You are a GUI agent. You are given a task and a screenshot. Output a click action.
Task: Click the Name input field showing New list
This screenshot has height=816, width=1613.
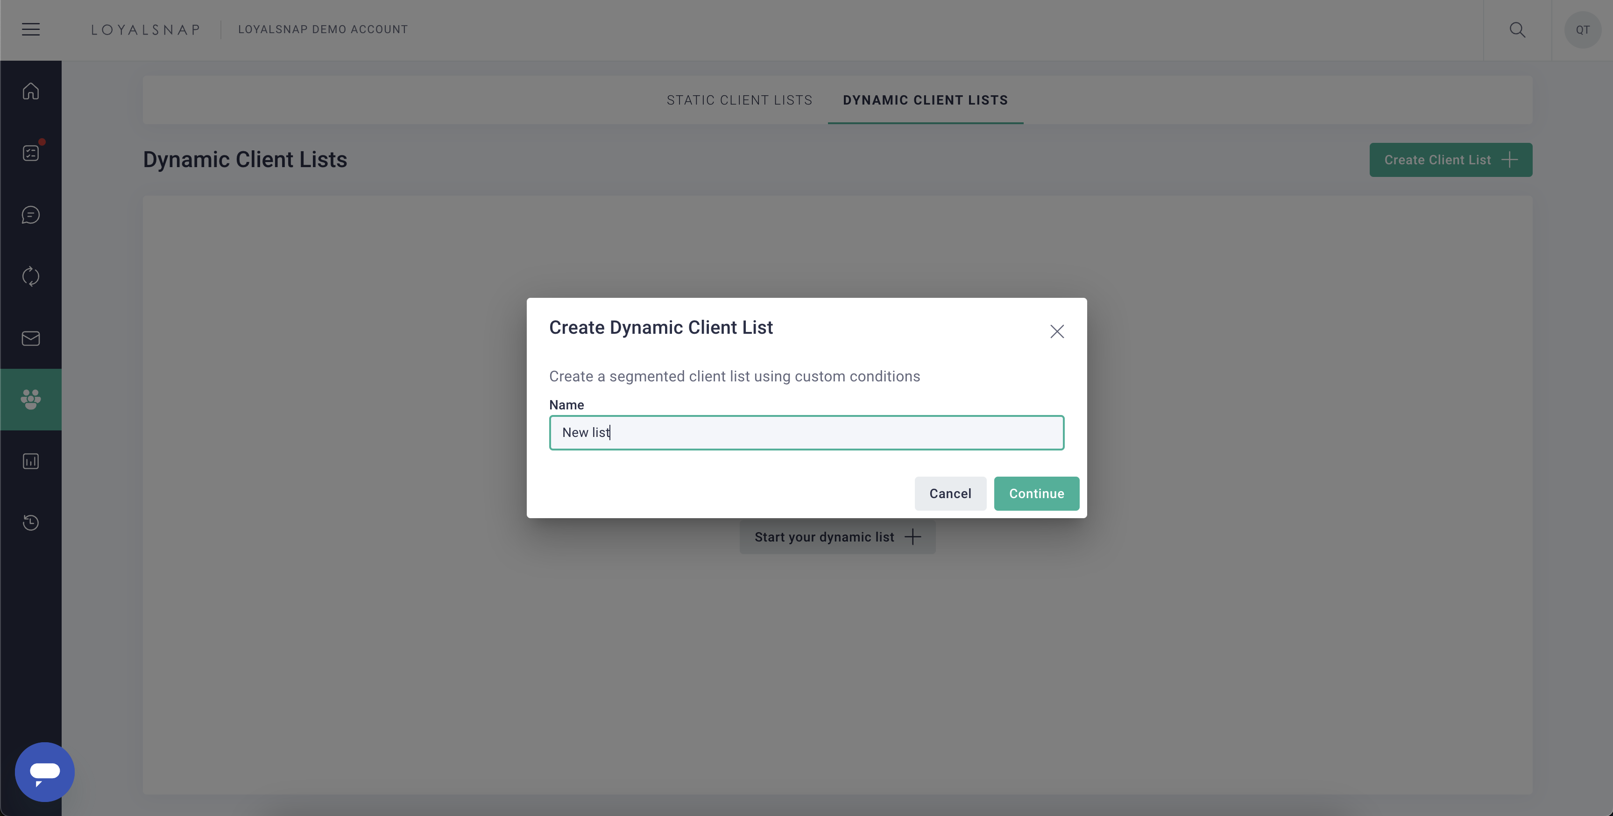(x=806, y=432)
